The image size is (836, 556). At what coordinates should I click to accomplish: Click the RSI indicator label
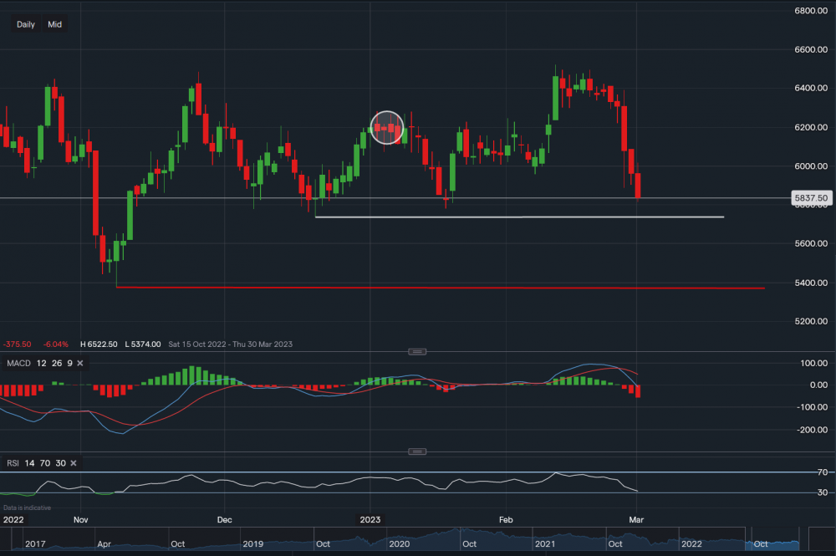tap(12, 462)
